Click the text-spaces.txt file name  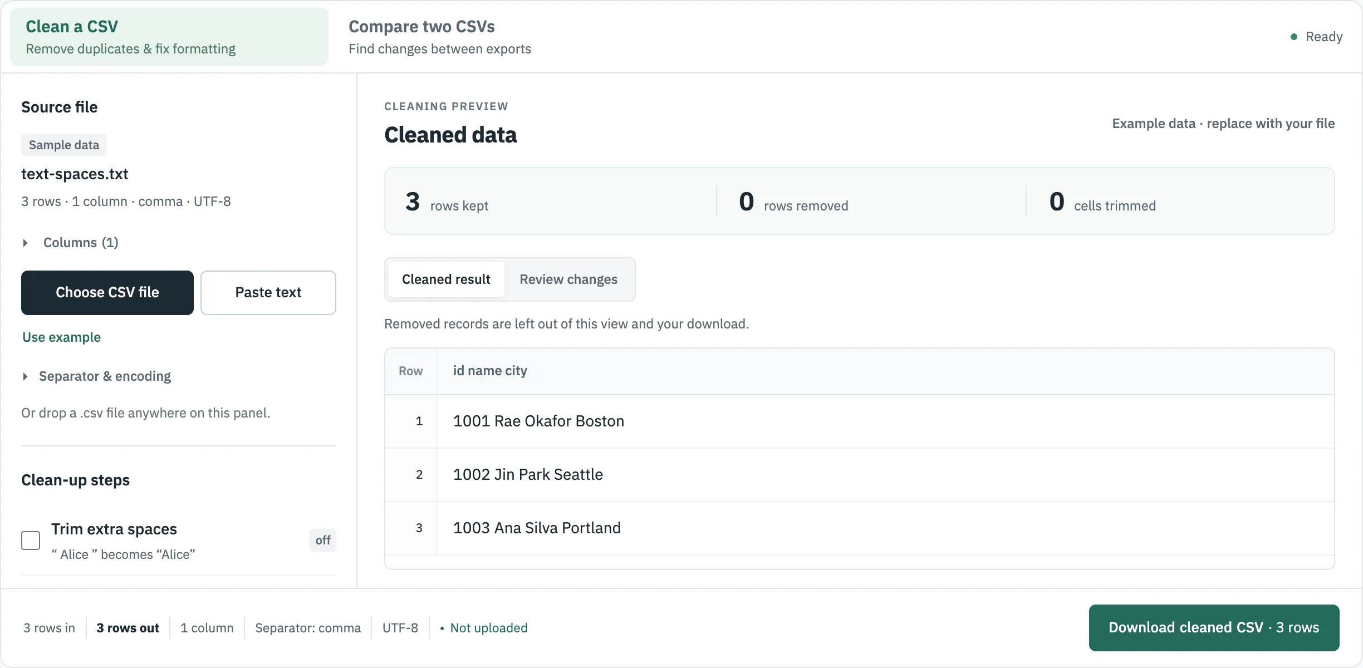75,174
